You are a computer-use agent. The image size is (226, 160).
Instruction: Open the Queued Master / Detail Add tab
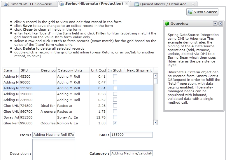[163, 4]
